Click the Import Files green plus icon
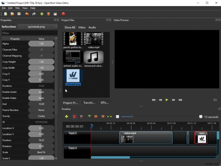The image size is (221, 166). (x=42, y=14)
